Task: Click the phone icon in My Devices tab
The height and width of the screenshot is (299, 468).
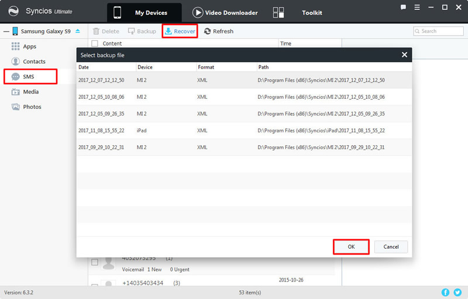Action: pyautogui.click(x=118, y=12)
